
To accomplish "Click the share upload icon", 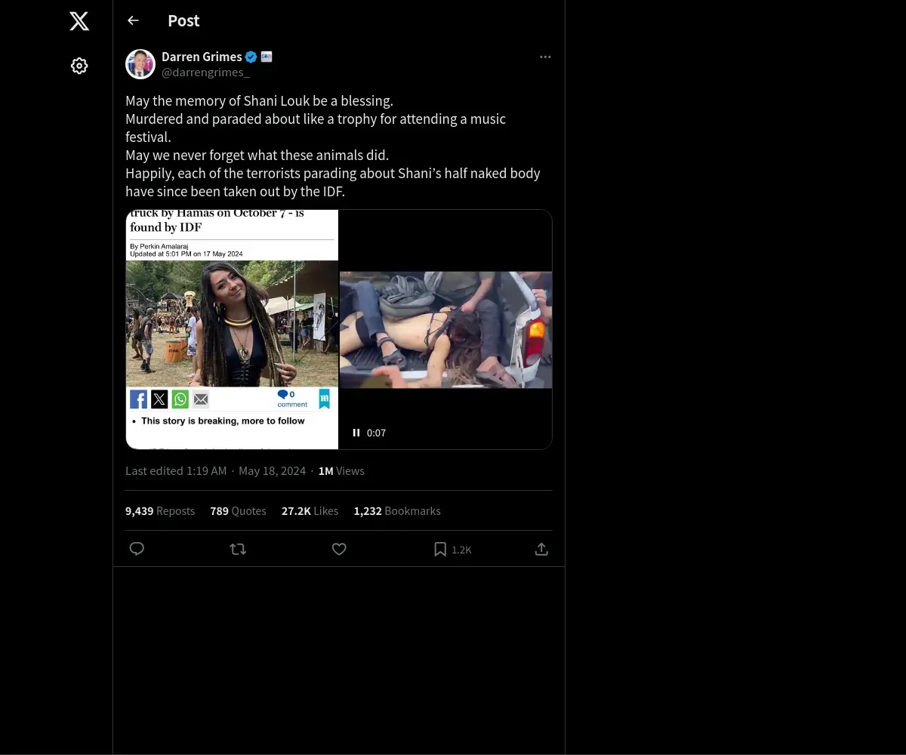I will pos(541,549).
